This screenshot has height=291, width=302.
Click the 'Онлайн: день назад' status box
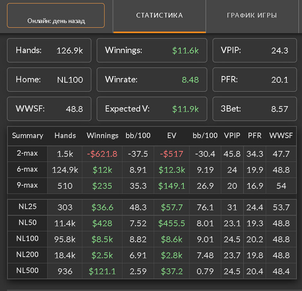click(x=56, y=16)
